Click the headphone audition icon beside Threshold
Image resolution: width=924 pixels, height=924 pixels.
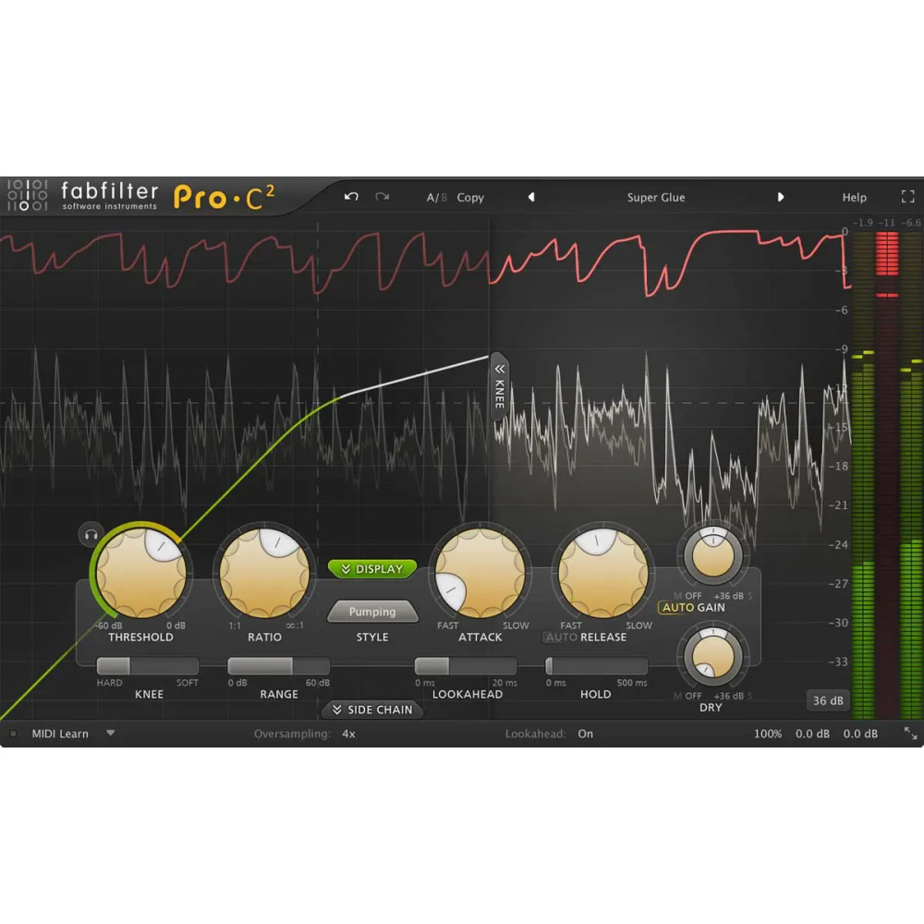pos(89,534)
